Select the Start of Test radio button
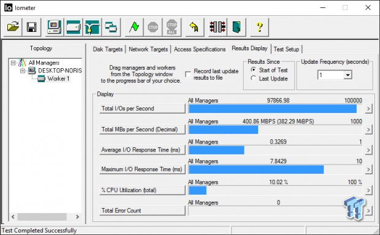Screen dimensions: 380x235 253,70
